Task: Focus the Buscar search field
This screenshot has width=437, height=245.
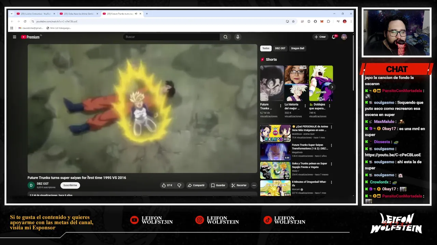Action: [x=171, y=37]
